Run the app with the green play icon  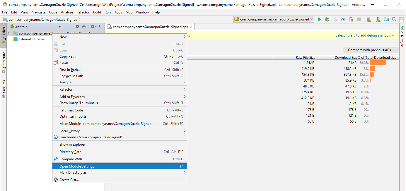coord(320,19)
